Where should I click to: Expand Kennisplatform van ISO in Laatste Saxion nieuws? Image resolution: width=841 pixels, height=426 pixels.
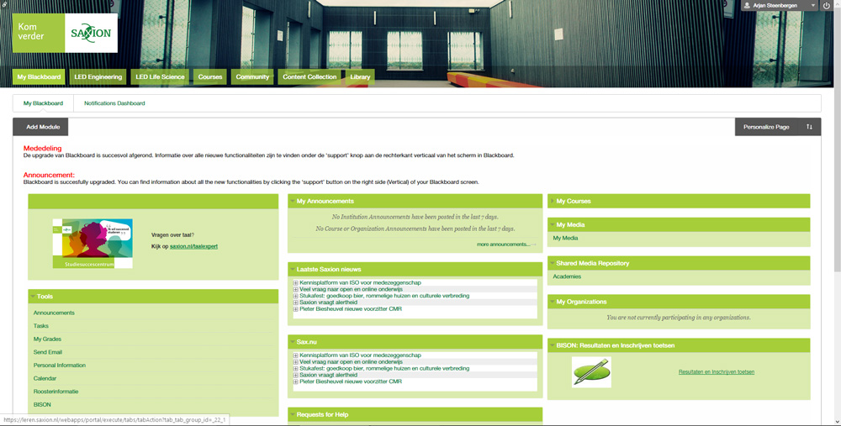[295, 283]
